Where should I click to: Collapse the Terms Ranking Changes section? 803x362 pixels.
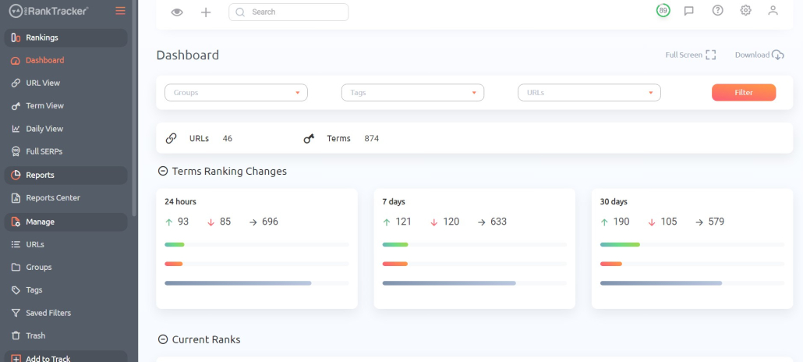point(163,172)
